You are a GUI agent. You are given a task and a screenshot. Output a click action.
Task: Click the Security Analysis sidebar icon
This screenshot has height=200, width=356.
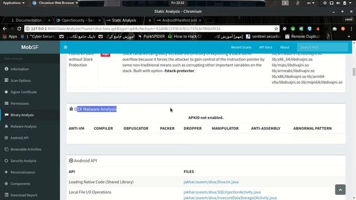tap(6, 161)
